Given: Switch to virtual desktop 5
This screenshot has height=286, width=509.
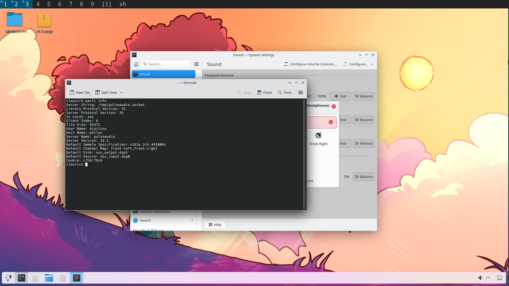Looking at the screenshot, I should pos(49,4).
